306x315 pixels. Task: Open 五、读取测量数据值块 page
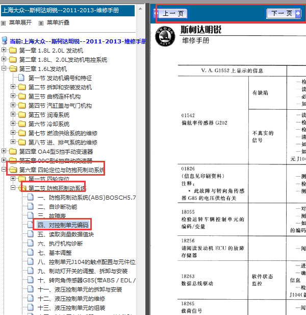coord(66,234)
